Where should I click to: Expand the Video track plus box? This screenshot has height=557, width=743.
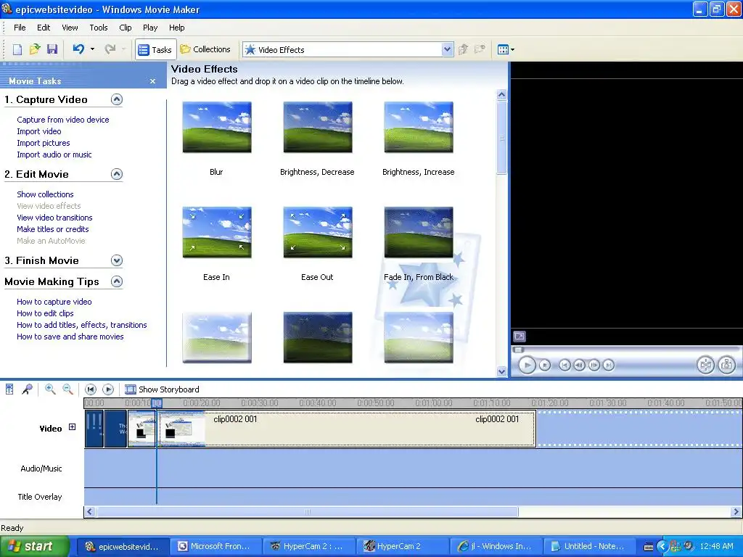pyautogui.click(x=72, y=427)
